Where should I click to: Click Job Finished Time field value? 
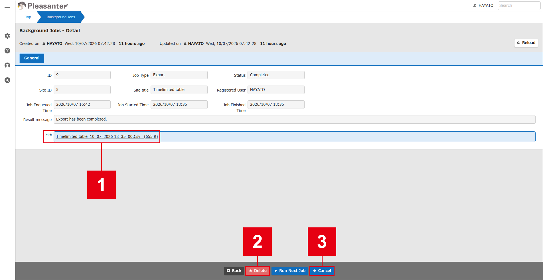276,105
